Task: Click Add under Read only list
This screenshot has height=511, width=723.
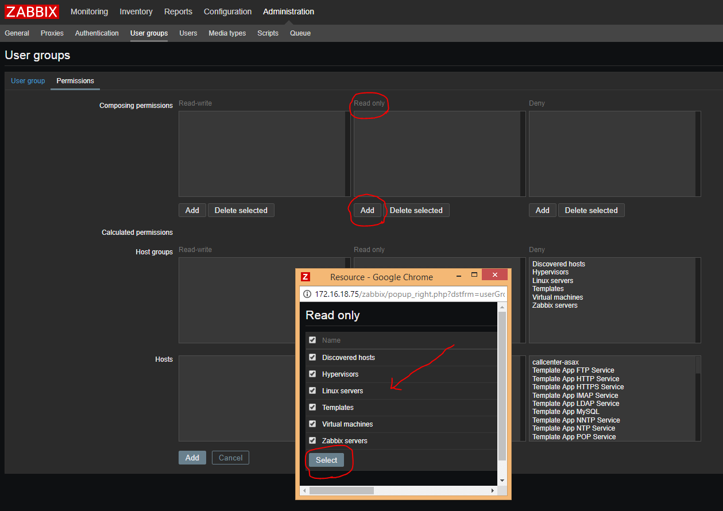Action: (367, 210)
